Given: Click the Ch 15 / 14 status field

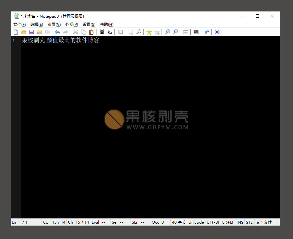Looking at the screenshot, I should coord(78,222).
